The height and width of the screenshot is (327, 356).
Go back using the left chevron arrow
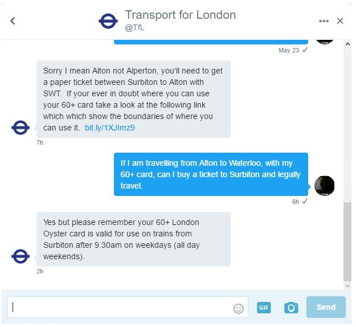[x=13, y=21]
